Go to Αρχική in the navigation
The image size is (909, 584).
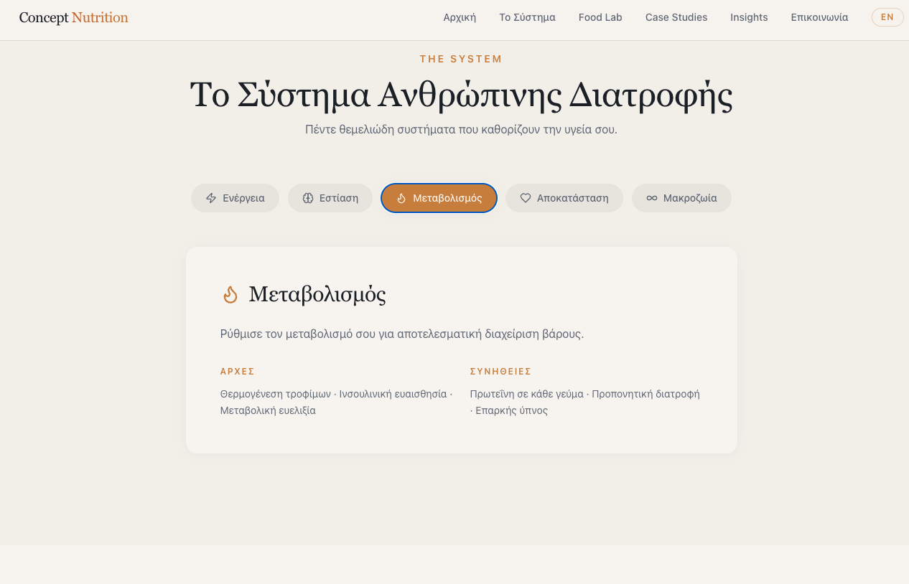point(460,17)
